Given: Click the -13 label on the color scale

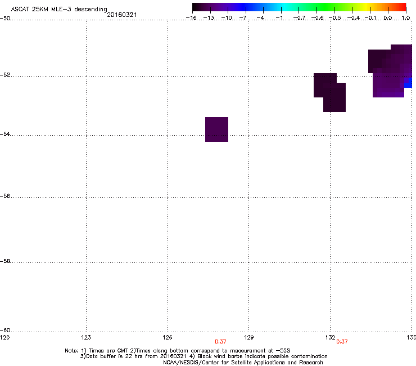Looking at the screenshot, I should point(209,18).
